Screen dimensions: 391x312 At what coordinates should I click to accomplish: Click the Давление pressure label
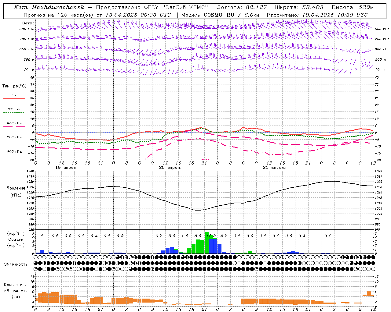[x=16, y=188]
